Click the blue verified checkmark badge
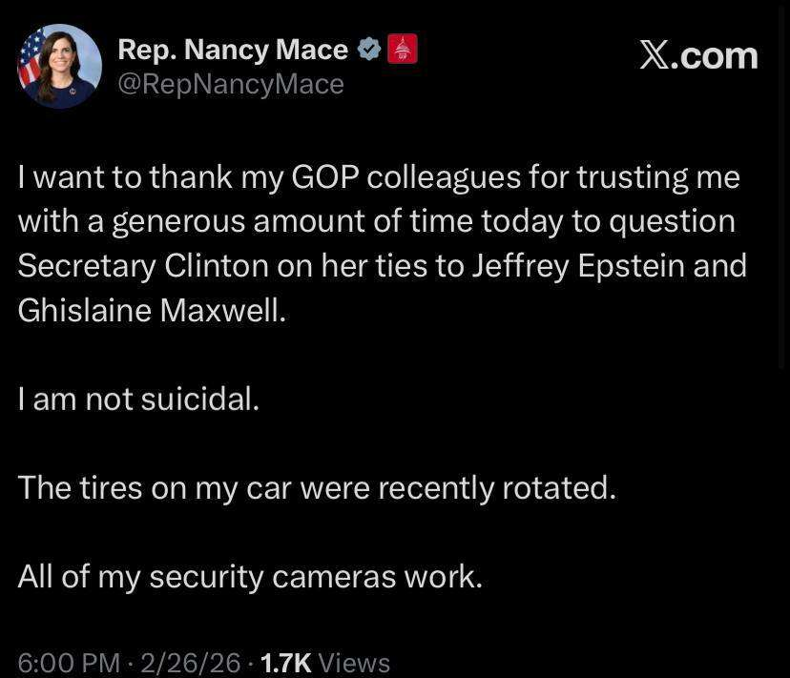Screen dimensions: 790x678 point(369,49)
